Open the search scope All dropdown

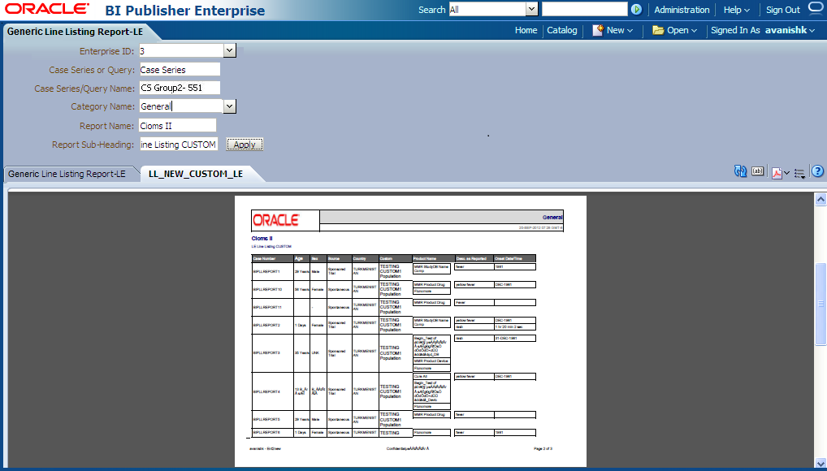coord(531,9)
